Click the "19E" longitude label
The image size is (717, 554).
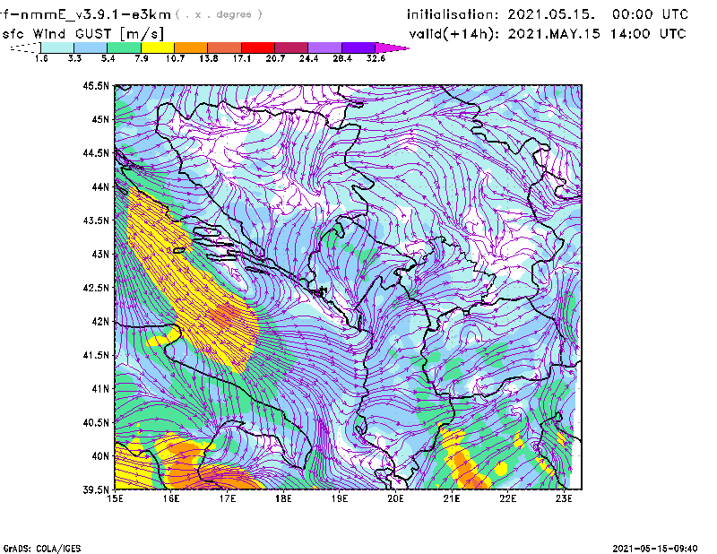340,498
